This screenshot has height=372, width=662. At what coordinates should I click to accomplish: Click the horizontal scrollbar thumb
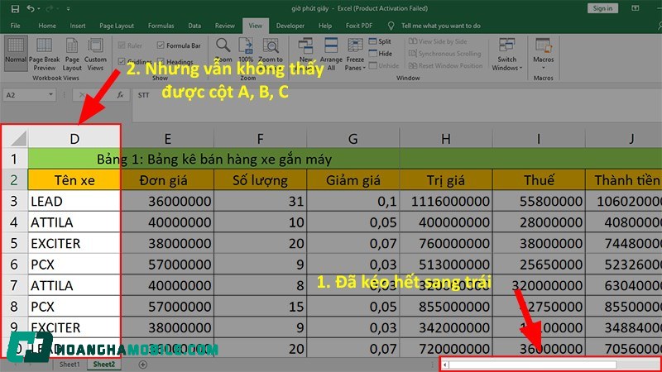532,365
